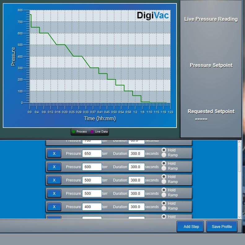Delete the 650 torr step with X
This screenshot has width=245, height=245.
tap(54, 153)
